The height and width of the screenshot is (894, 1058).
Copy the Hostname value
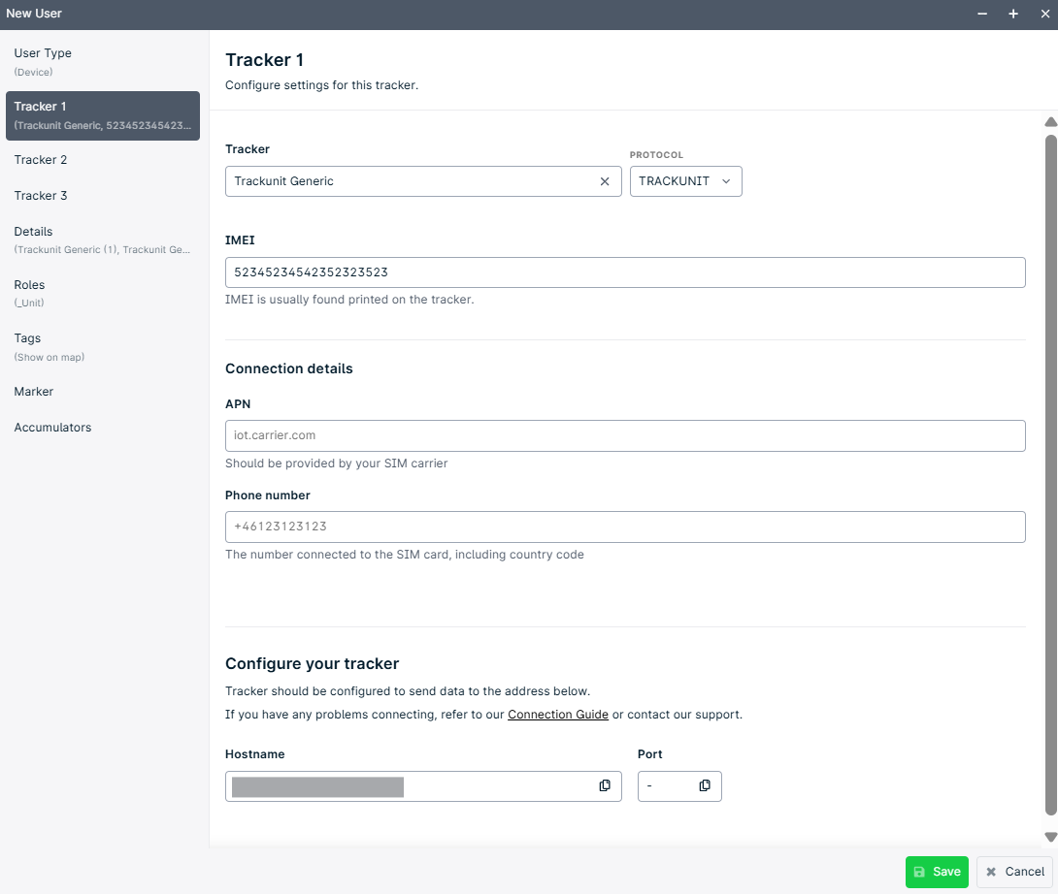tap(605, 785)
